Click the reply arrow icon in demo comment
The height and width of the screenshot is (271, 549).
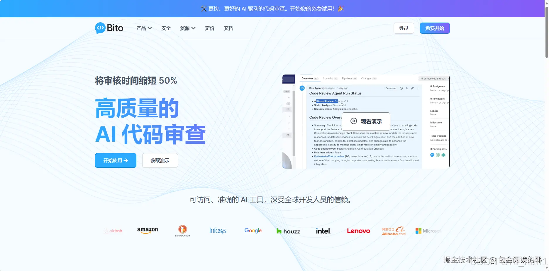(407, 88)
